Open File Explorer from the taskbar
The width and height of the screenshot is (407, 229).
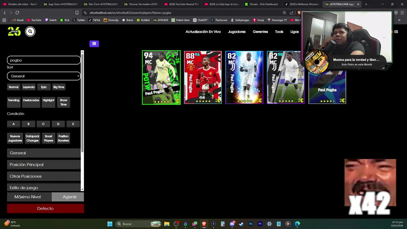tap(167, 224)
